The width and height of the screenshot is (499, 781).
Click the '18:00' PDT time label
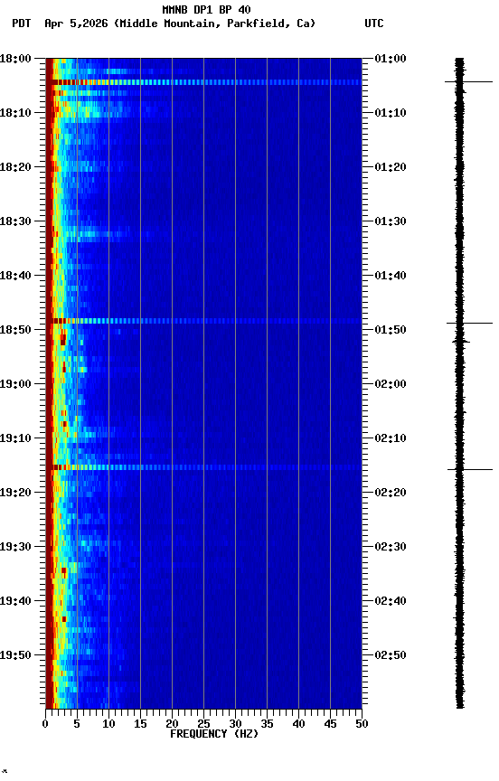(15, 59)
